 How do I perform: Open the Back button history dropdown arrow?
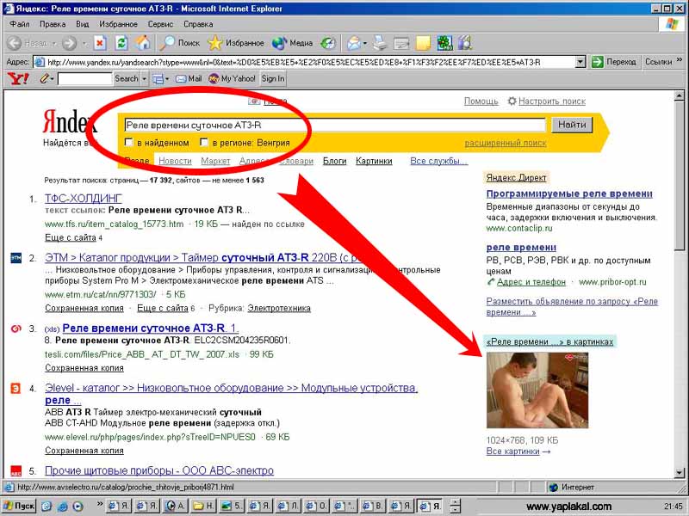pyautogui.click(x=54, y=44)
